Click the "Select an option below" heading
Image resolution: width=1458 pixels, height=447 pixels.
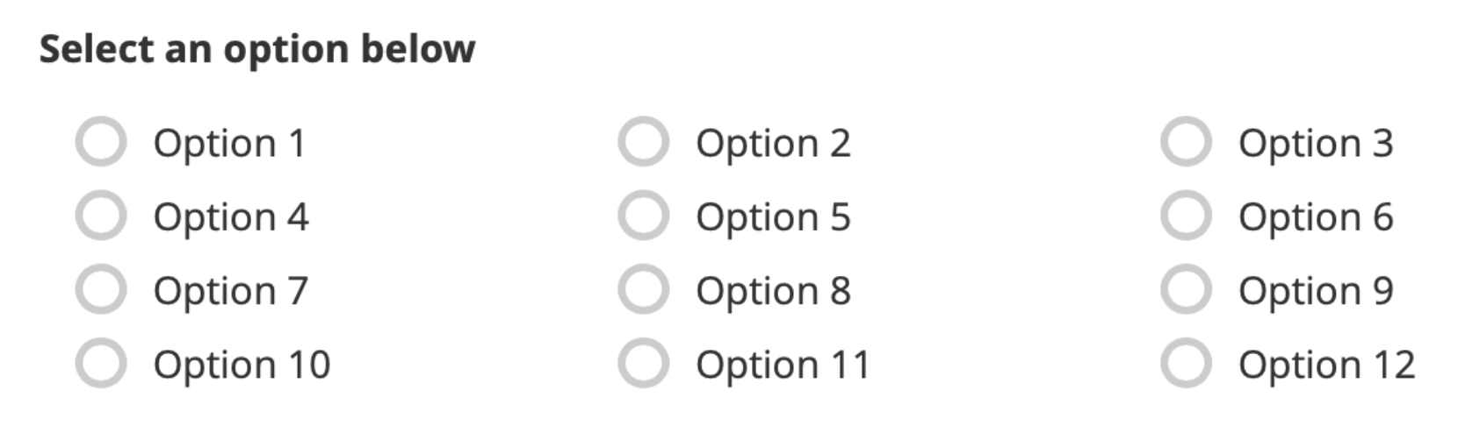point(257,49)
